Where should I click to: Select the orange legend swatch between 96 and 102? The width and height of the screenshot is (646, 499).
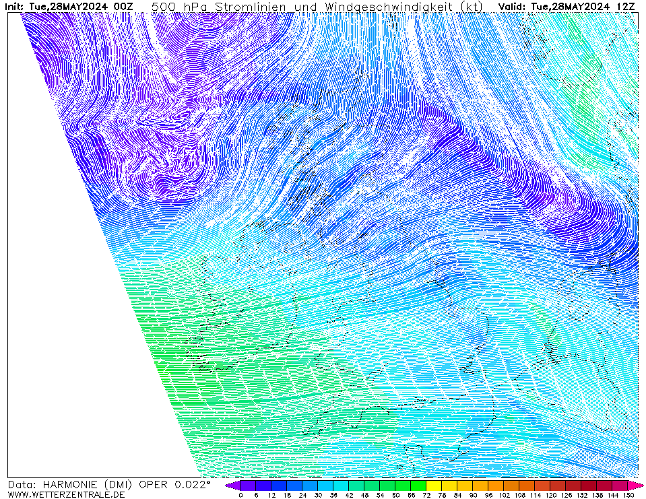(x=496, y=486)
